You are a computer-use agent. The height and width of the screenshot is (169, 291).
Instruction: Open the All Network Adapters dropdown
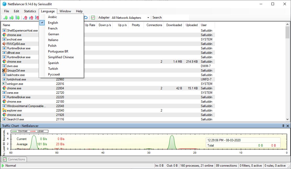(148, 18)
